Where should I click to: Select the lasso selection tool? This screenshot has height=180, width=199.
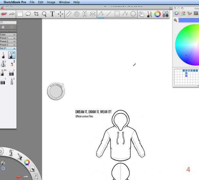click(28, 14)
